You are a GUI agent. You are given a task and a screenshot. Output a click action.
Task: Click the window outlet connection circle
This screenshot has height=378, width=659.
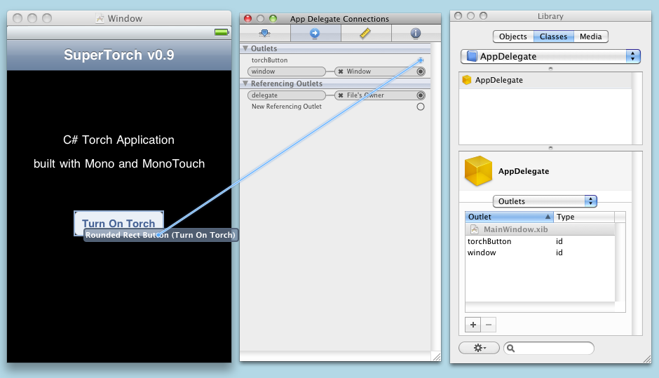tap(420, 72)
